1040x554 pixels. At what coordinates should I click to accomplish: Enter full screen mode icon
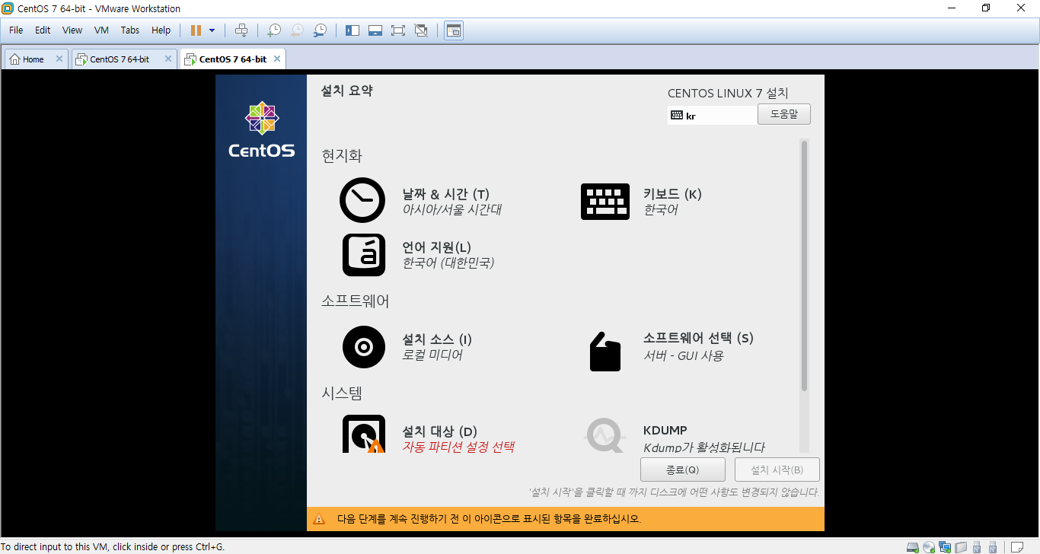point(397,30)
